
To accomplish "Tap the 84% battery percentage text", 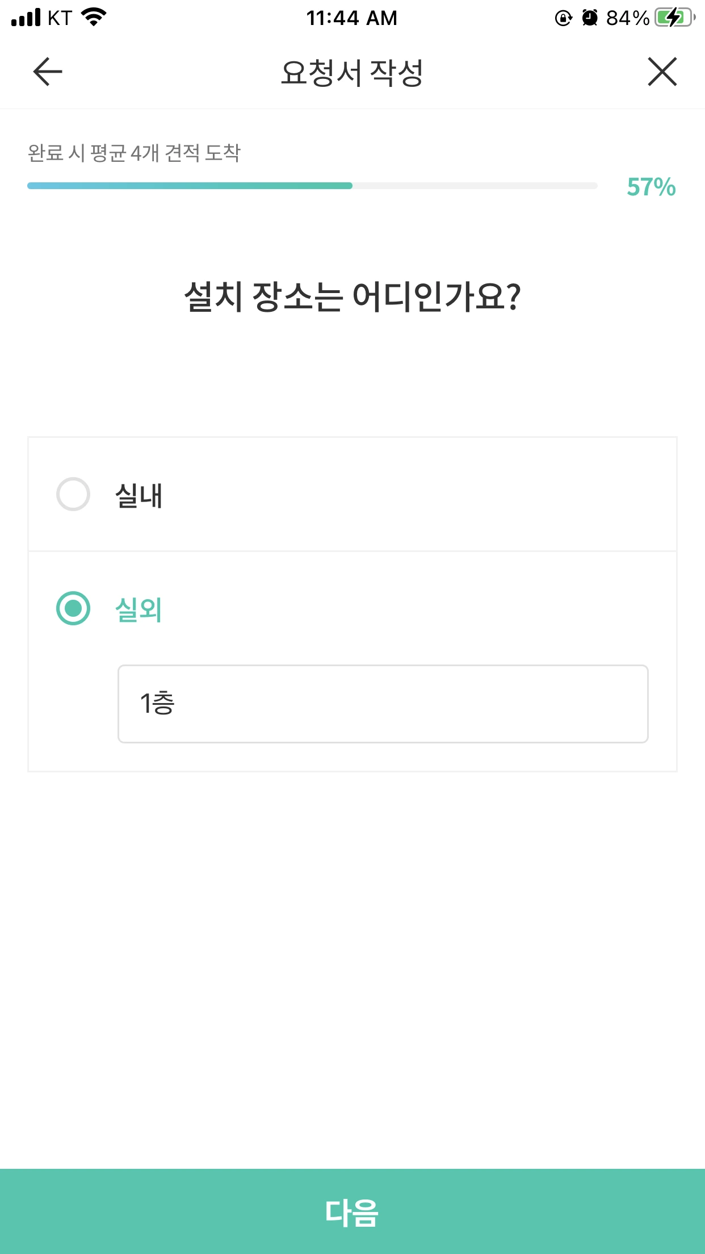I will pos(627,18).
